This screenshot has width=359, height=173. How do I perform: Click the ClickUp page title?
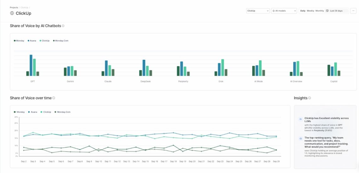(x=23, y=13)
